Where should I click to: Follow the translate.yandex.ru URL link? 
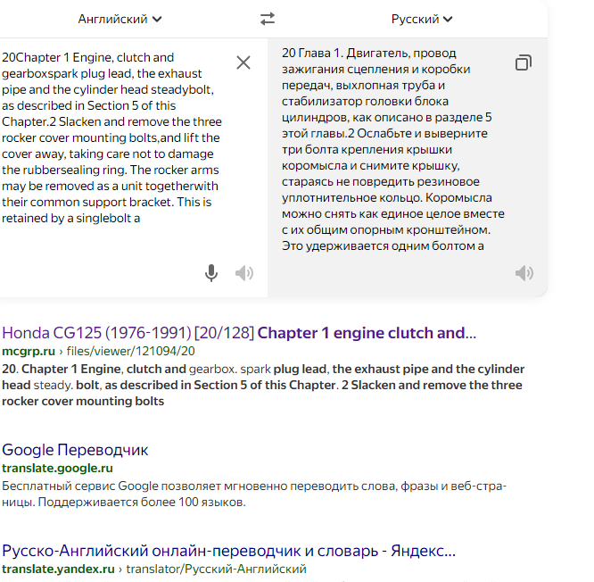tap(153, 570)
